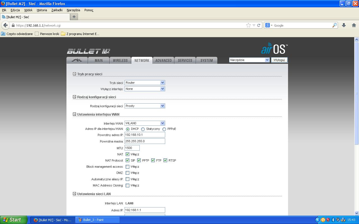Enable DMZ checkbox
This screenshot has height=224, width=359.
[x=127, y=173]
